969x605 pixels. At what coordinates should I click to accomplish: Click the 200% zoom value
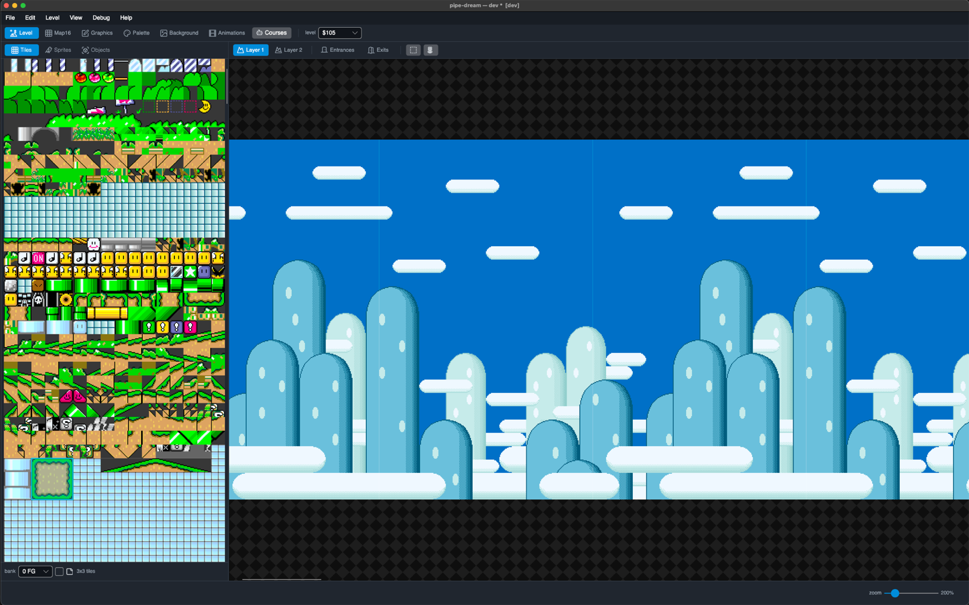click(947, 593)
